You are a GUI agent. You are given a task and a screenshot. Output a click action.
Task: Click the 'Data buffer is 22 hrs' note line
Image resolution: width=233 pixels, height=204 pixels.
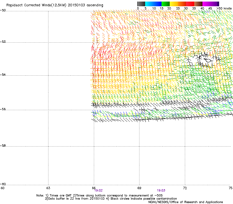click(111, 199)
